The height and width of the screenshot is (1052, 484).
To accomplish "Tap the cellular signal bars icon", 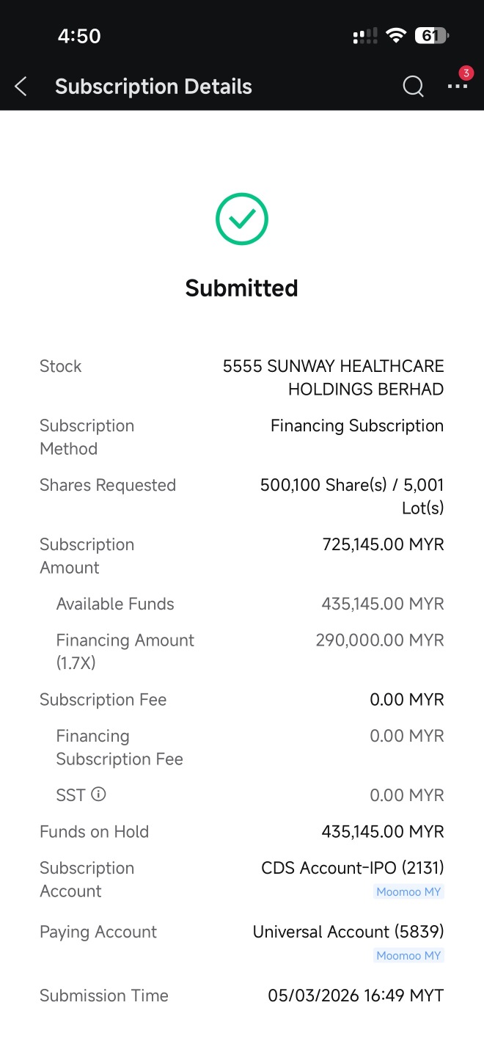I will click(365, 35).
